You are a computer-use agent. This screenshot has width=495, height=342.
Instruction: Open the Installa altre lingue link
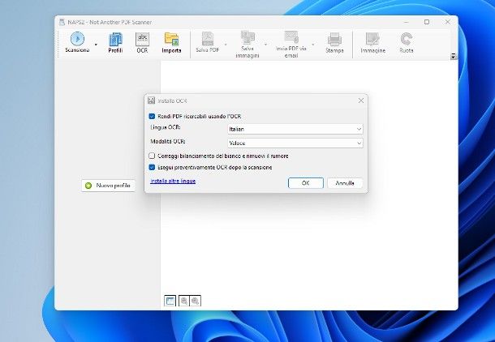coord(173,182)
